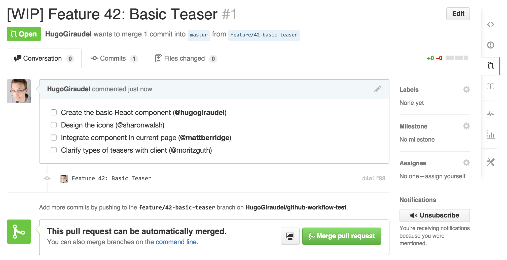The width and height of the screenshot is (507, 260).
Task: Edit comment using the pencil icon
Action: [x=378, y=89]
